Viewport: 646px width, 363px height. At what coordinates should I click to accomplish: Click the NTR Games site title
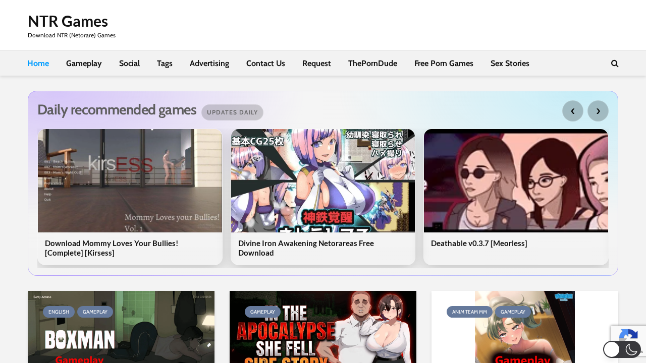[x=68, y=21]
